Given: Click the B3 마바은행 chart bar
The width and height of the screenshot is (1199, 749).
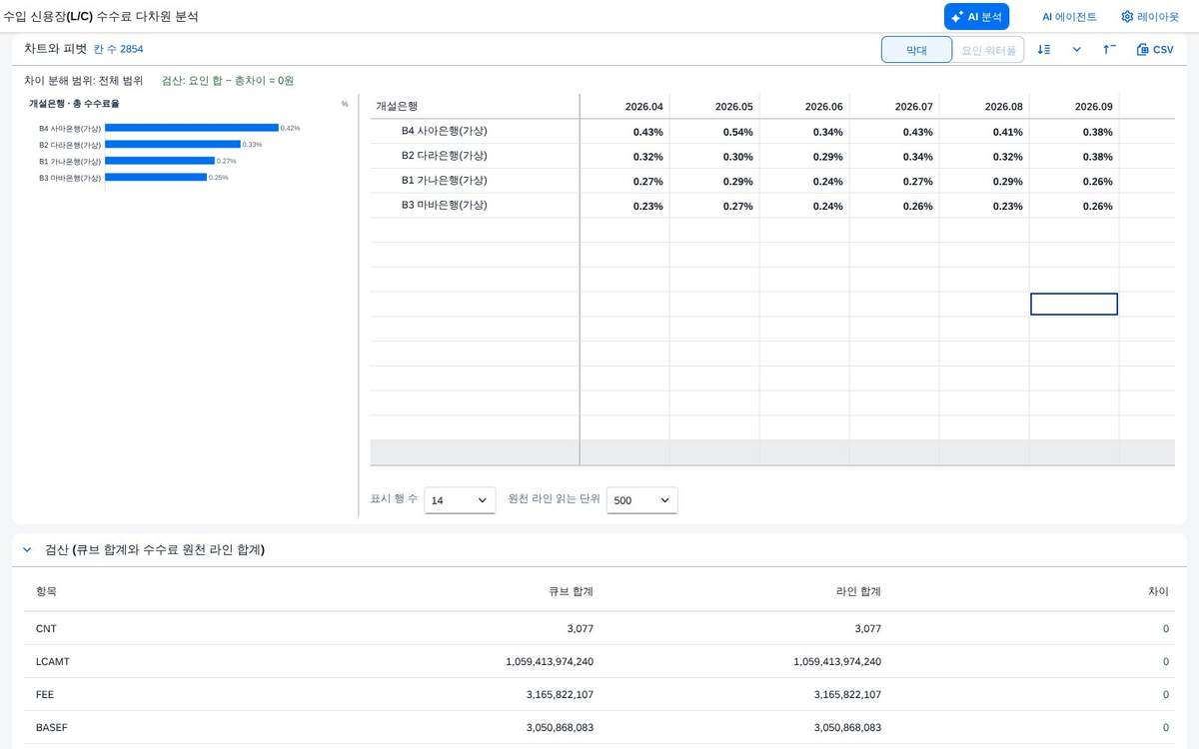Looking at the screenshot, I should point(156,177).
